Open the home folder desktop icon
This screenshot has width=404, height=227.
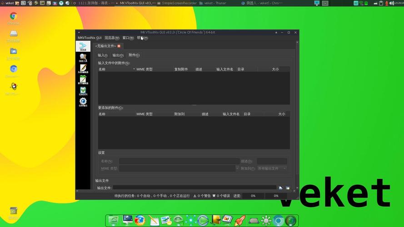13,54
